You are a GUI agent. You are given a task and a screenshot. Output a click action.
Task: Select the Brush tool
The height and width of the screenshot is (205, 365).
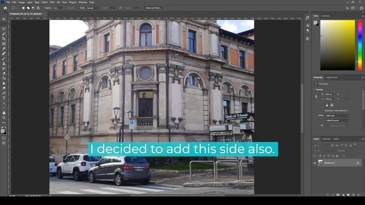tap(4, 59)
